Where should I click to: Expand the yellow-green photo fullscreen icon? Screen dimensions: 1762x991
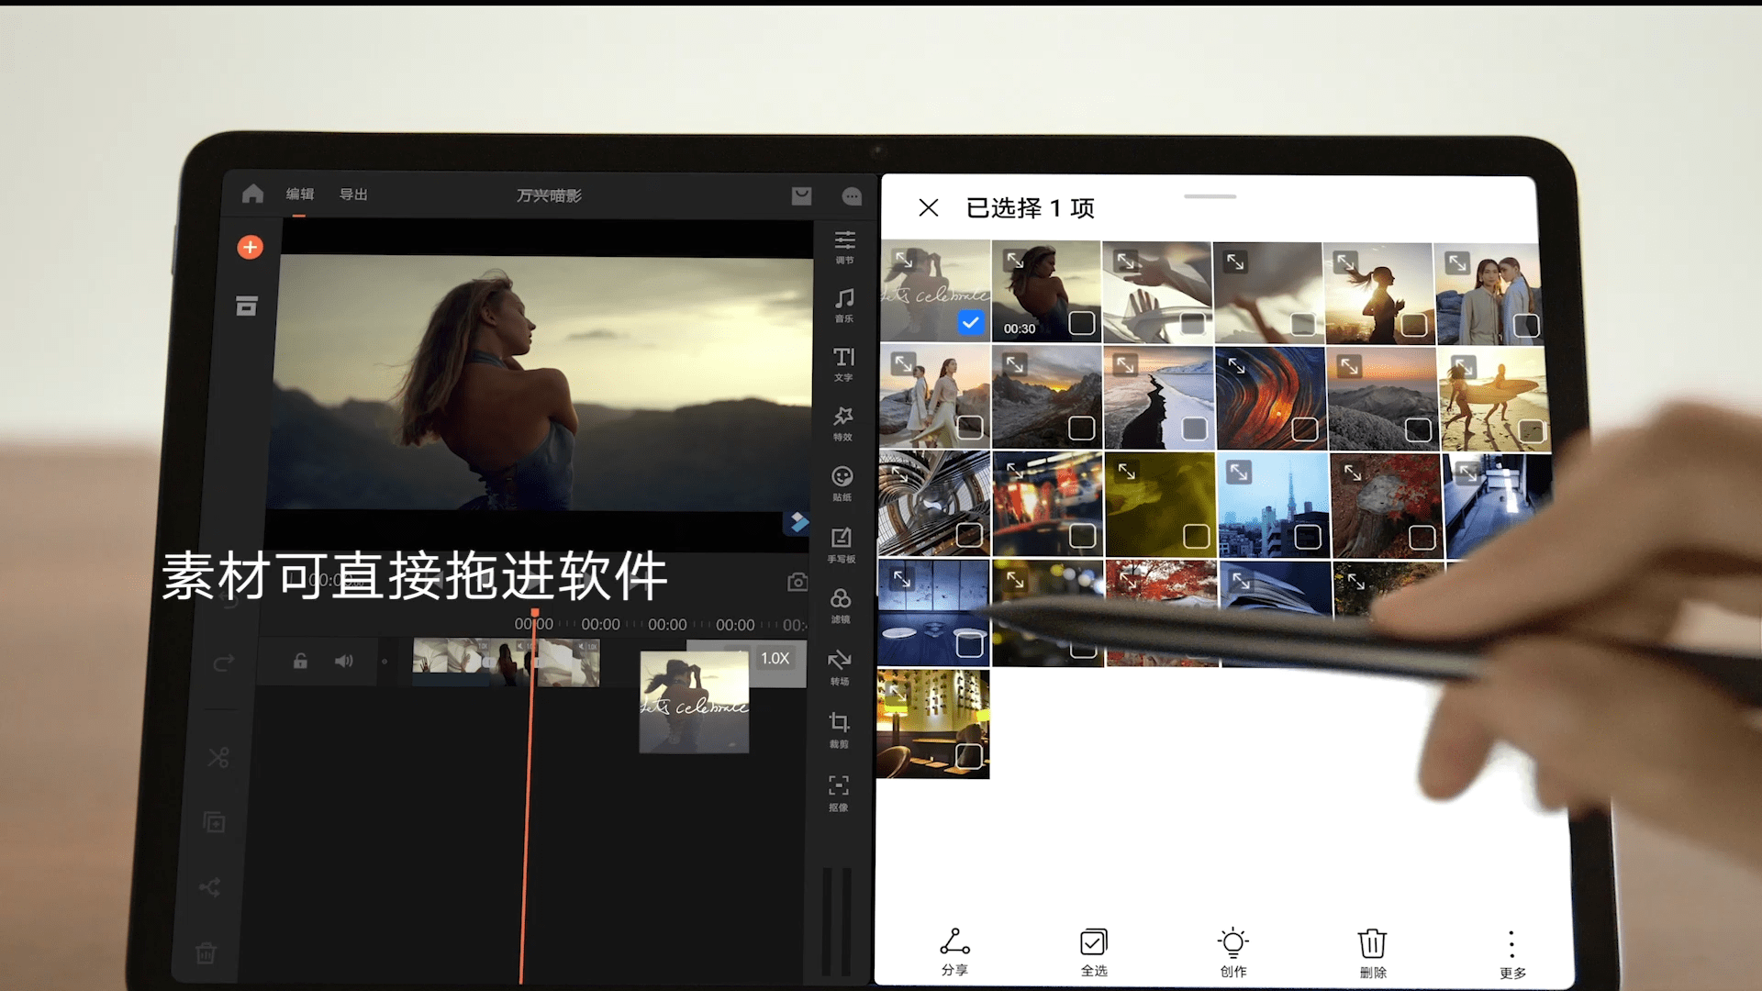[1127, 471]
